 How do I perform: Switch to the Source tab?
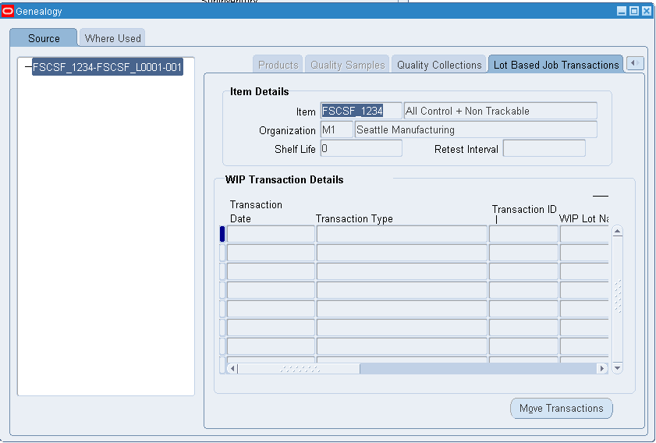tap(44, 38)
